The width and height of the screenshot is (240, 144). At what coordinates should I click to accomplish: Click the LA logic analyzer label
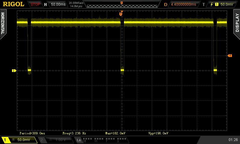point(79,140)
